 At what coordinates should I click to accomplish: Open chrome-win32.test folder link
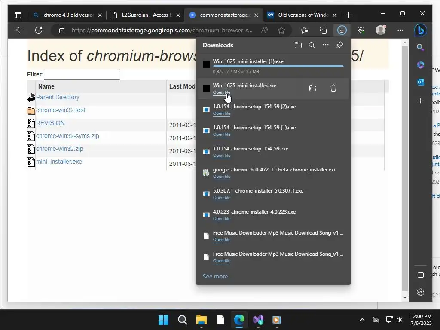pos(61,110)
